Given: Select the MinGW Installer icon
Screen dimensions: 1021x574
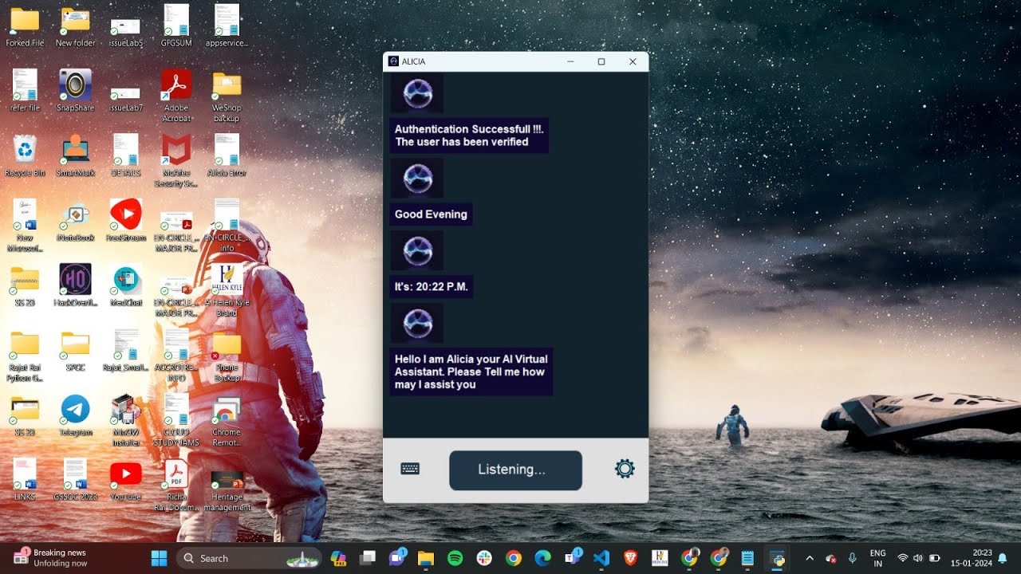Looking at the screenshot, I should click(x=125, y=420).
